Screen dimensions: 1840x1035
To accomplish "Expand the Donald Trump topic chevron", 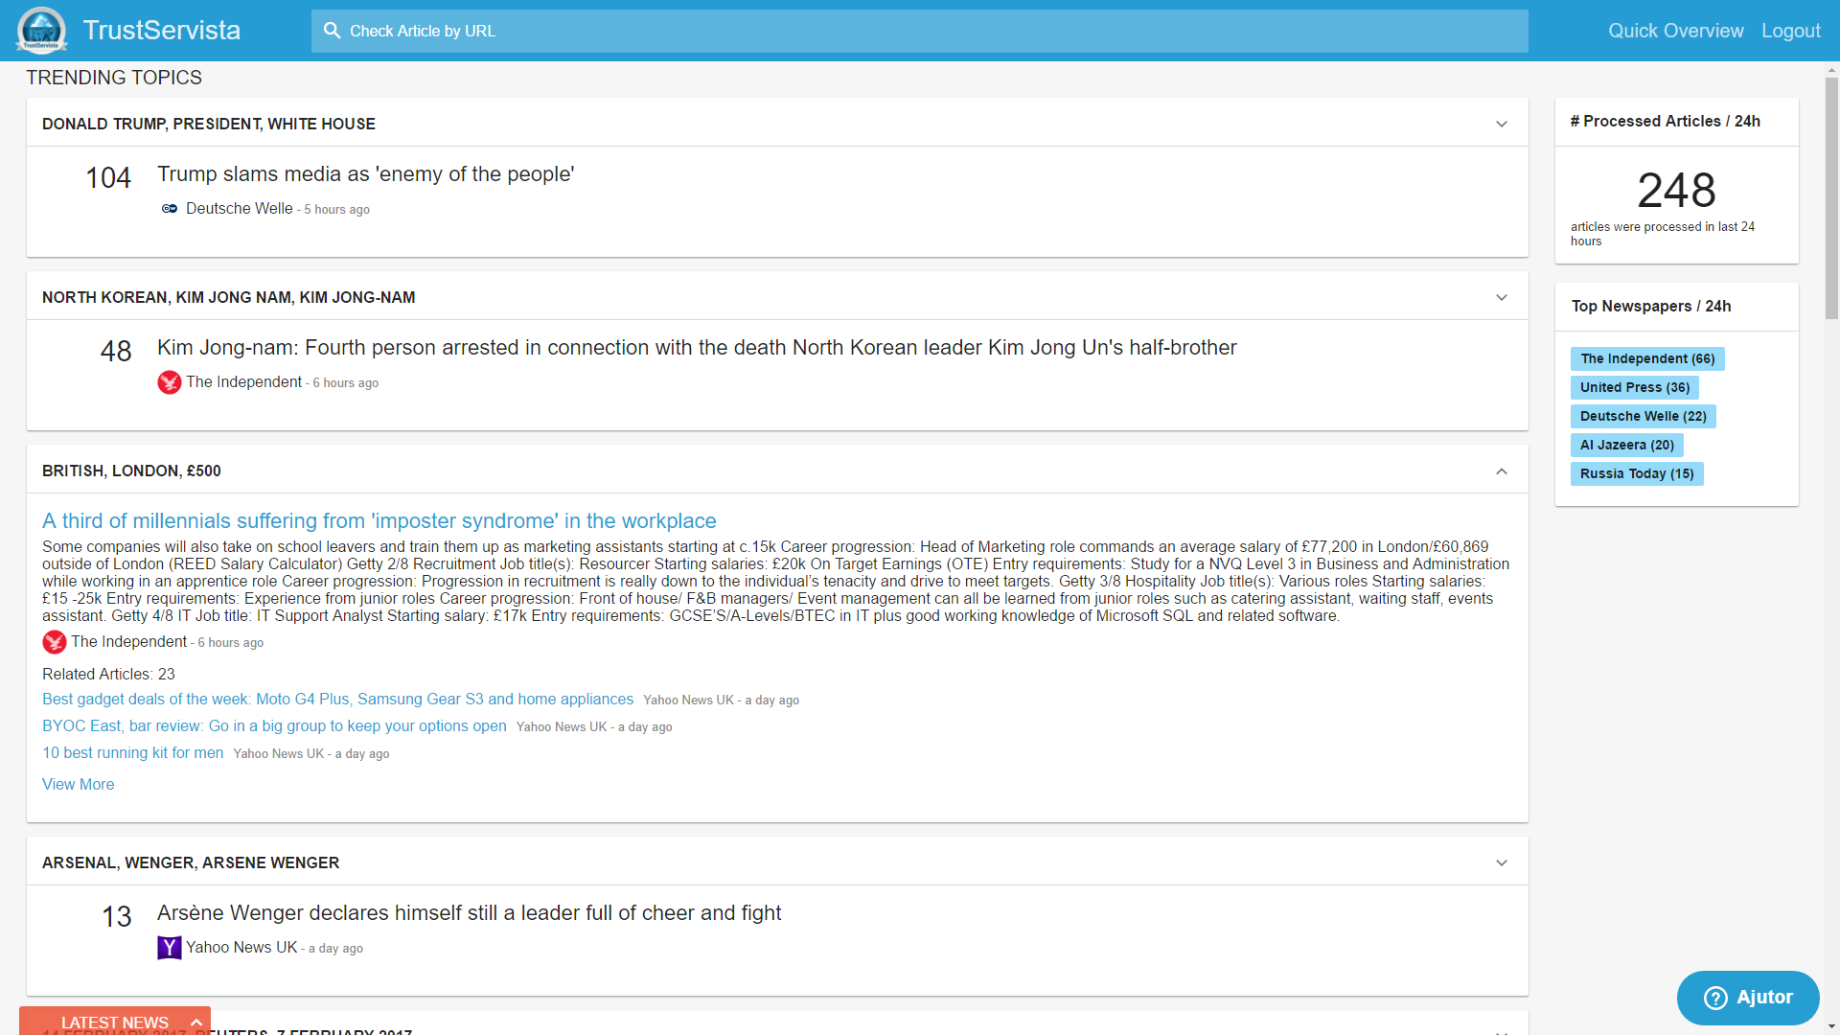I will (1501, 125).
